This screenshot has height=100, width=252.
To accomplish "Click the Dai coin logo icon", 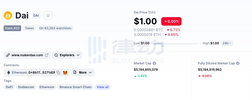I will pyautogui.click(x=8, y=16).
